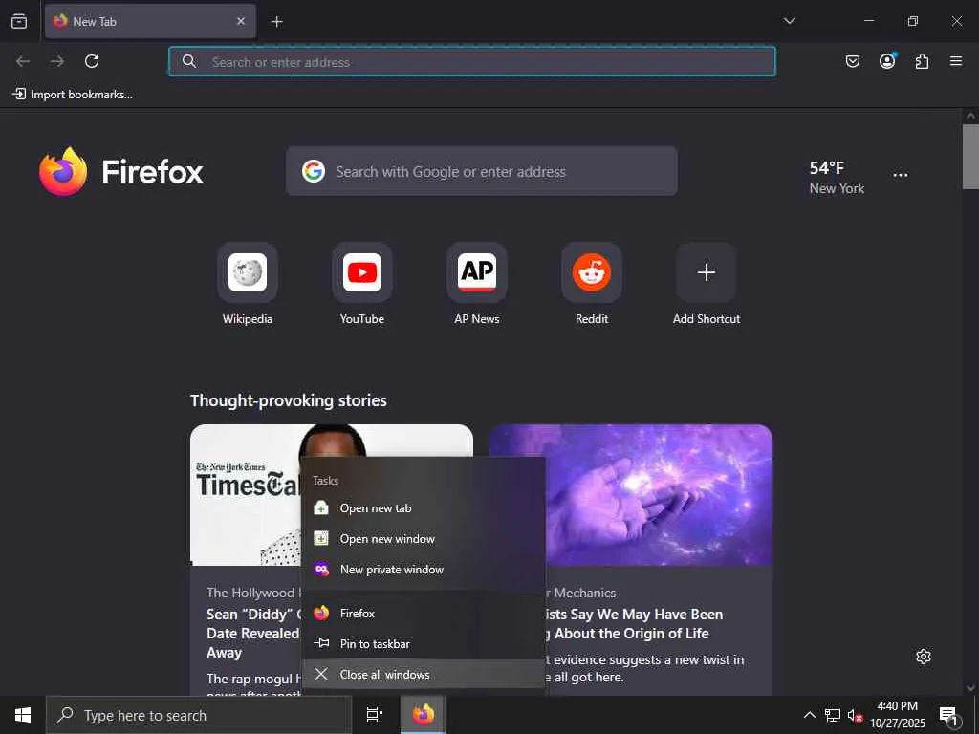Viewport: 979px width, 734px height.
Task: Open the personalize new tab gear icon
Action: (924, 657)
